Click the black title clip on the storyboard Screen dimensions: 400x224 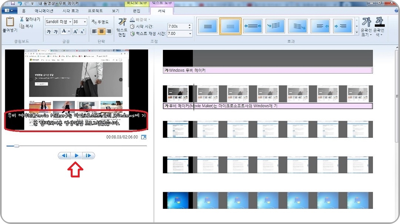(178, 58)
